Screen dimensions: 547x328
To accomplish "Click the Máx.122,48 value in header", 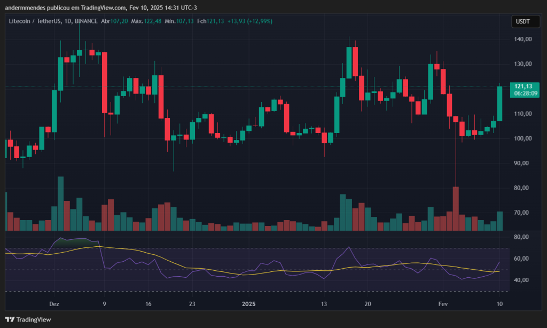I will pyautogui.click(x=146, y=21).
